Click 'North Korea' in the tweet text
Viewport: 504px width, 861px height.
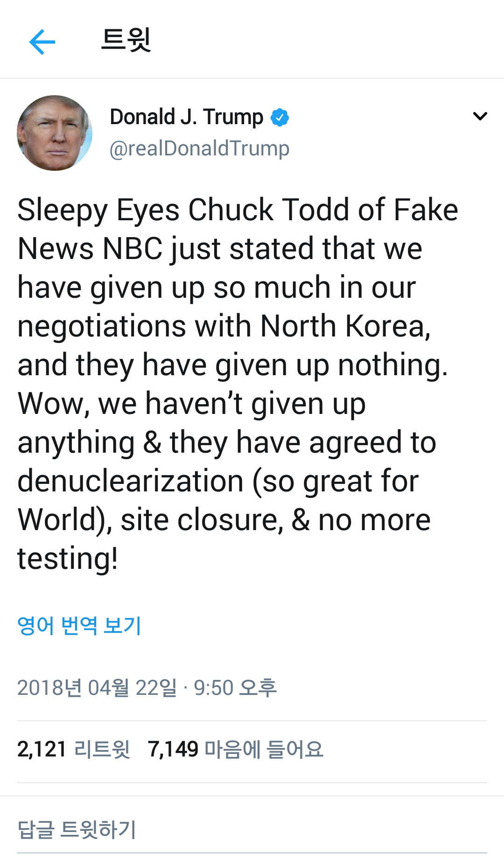point(345,326)
